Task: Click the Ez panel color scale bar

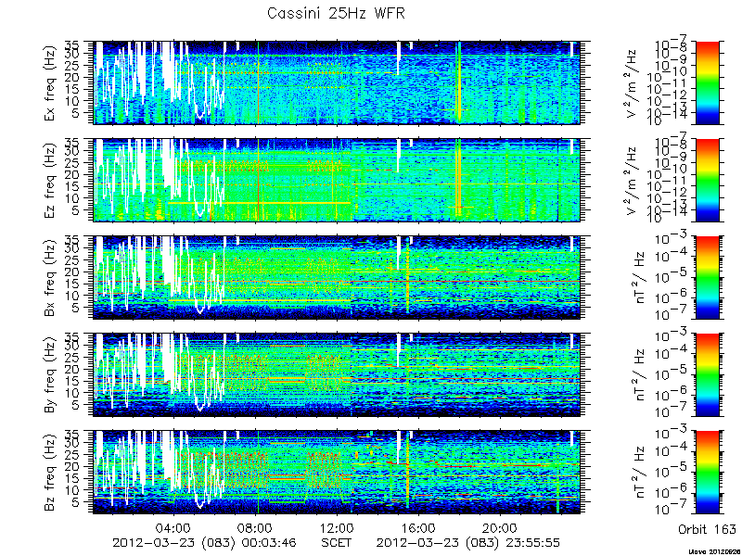Action: (x=707, y=180)
